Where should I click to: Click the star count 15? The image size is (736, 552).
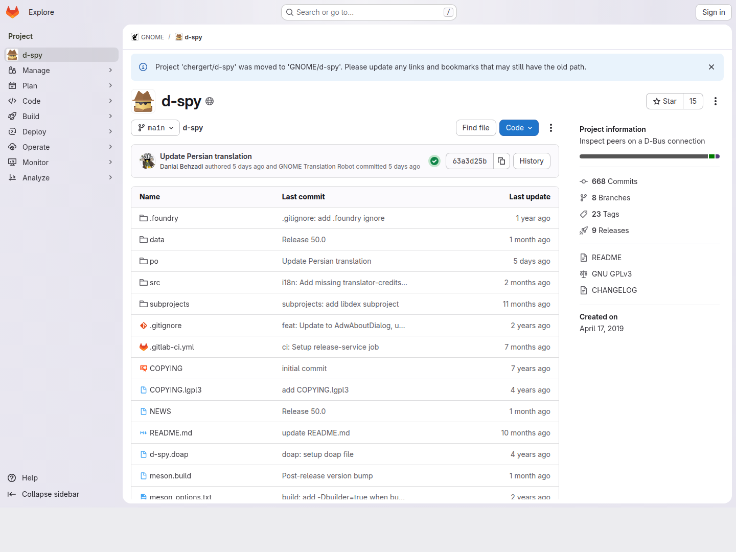coord(693,101)
